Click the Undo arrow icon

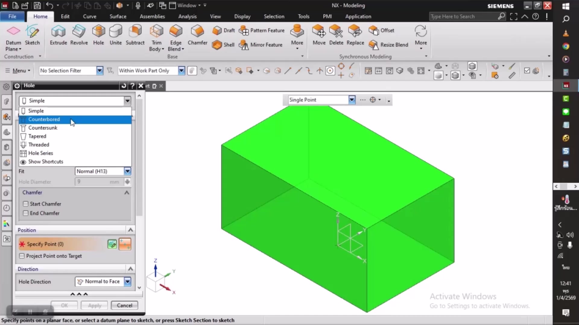click(50, 5)
